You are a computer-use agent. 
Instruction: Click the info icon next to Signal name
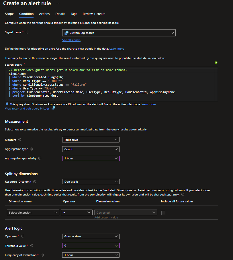coord(27,32)
